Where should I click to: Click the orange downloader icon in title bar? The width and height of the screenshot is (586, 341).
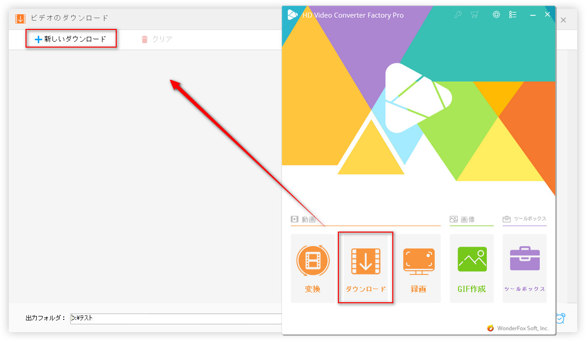point(20,18)
